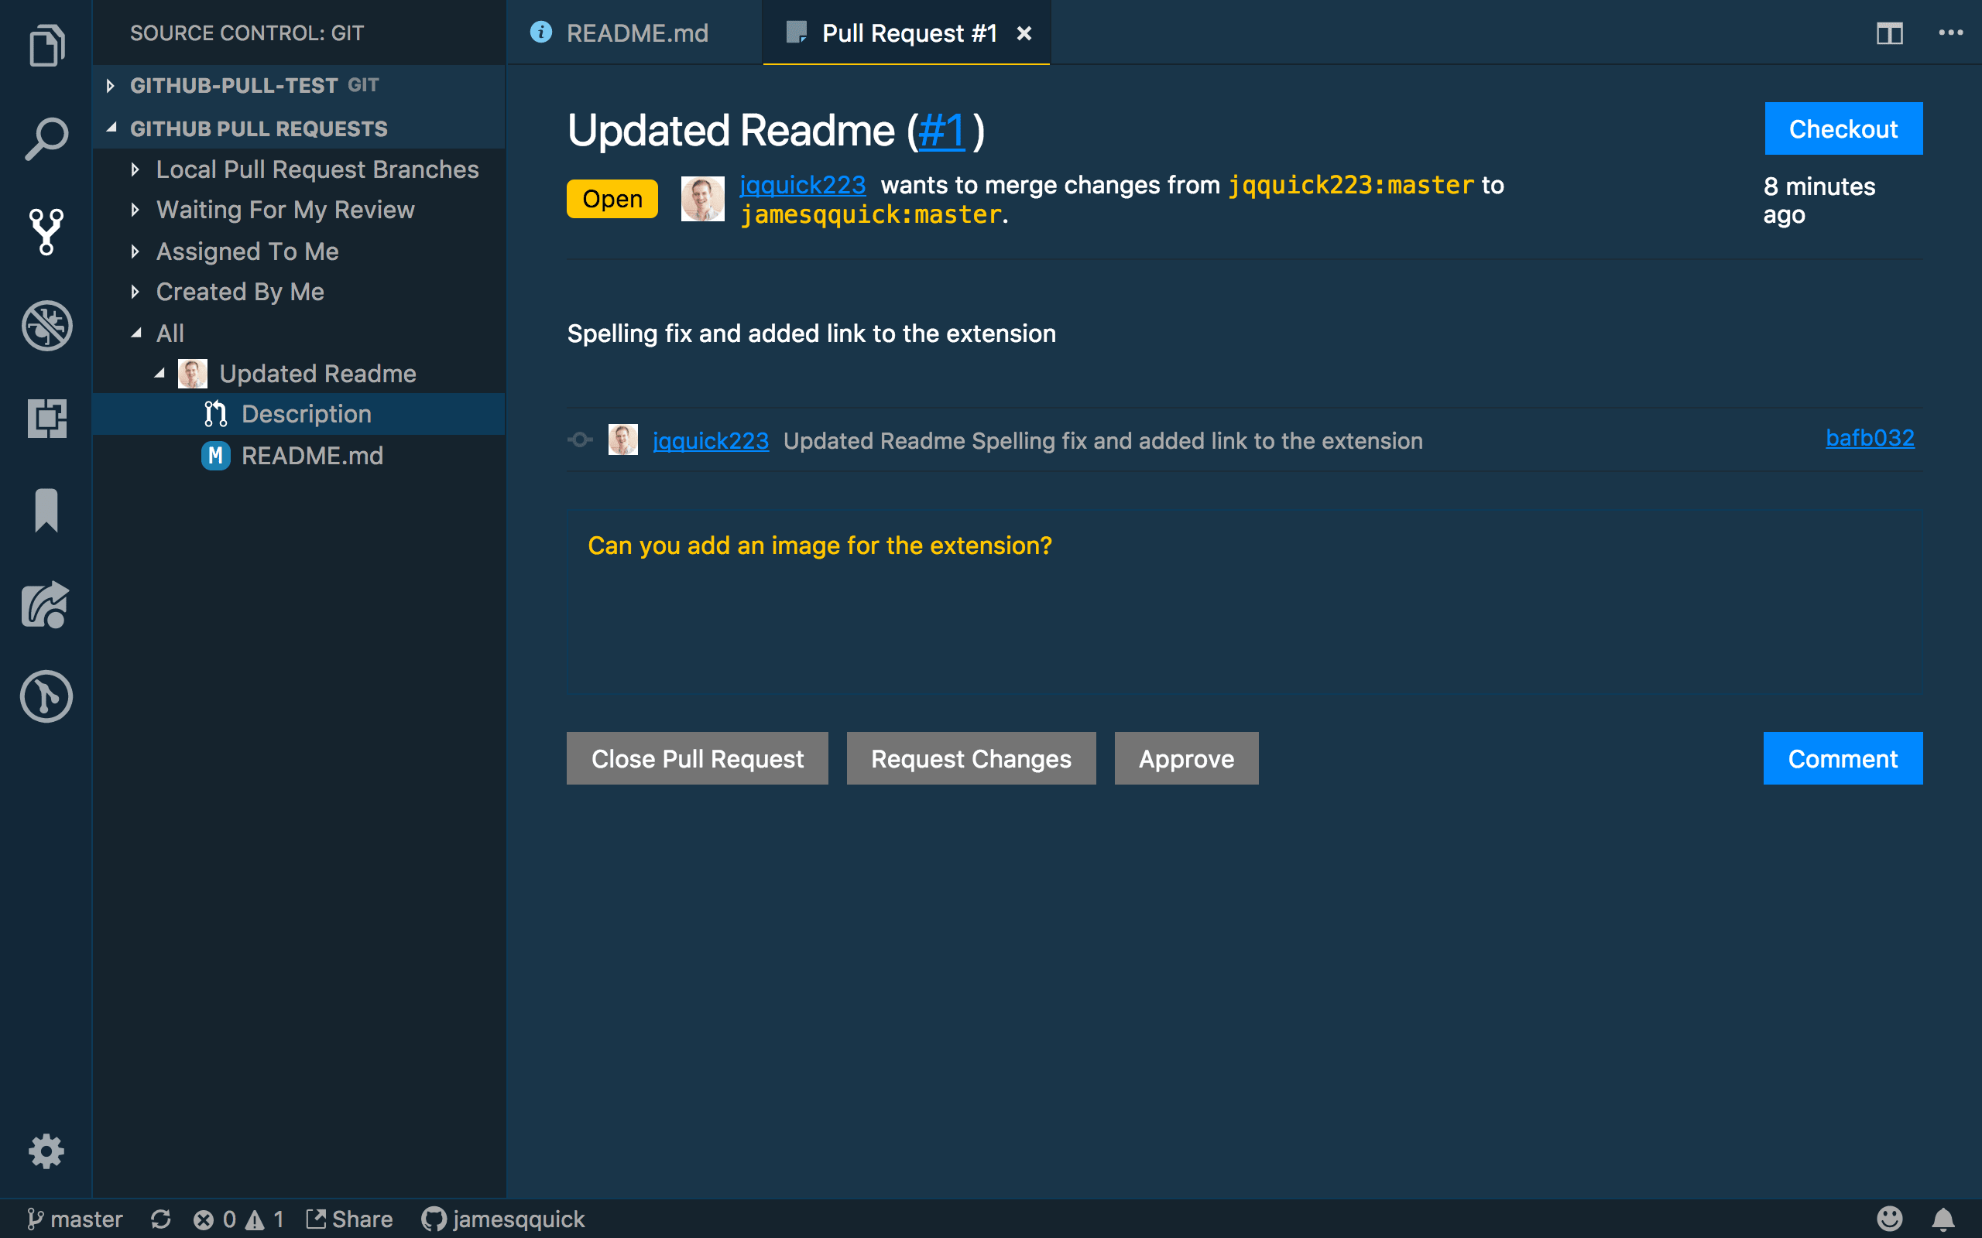Open the Explorer files icon

pos(46,46)
